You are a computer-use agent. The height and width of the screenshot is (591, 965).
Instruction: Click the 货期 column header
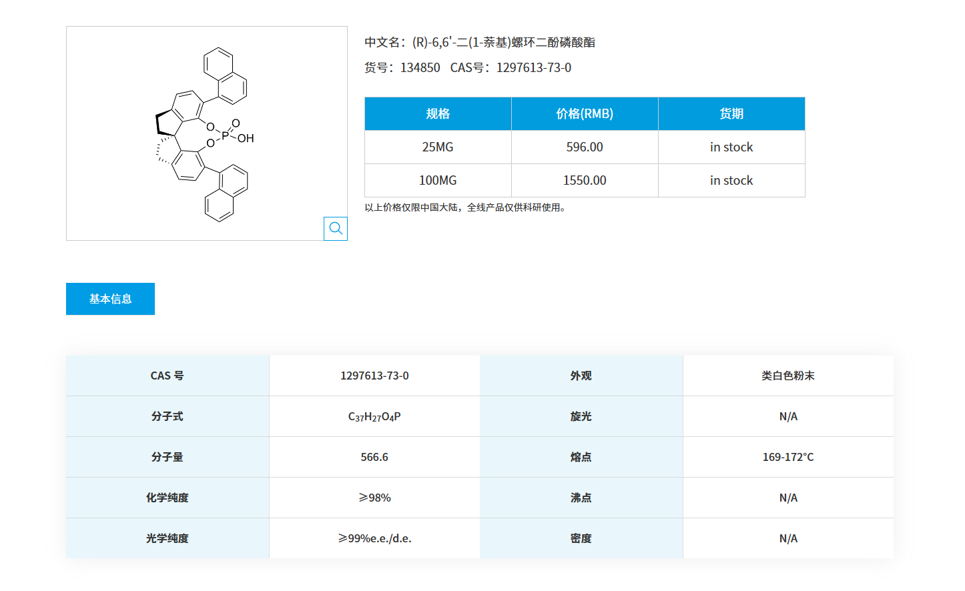pos(731,113)
